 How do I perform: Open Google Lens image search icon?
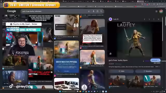click(x=98, y=11)
